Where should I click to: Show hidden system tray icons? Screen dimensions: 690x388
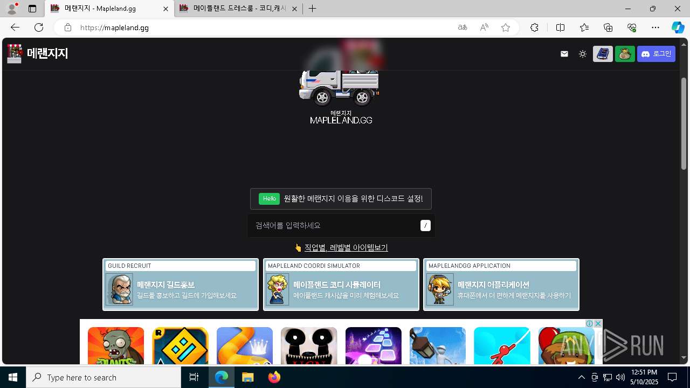[581, 377]
